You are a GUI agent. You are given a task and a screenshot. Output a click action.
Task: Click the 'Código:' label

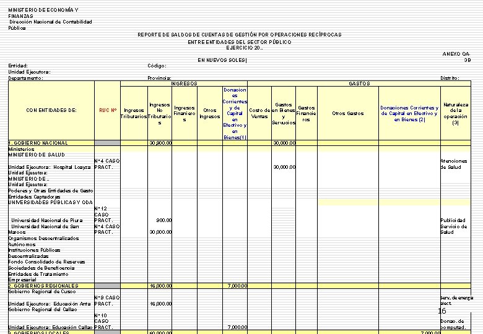(x=157, y=66)
